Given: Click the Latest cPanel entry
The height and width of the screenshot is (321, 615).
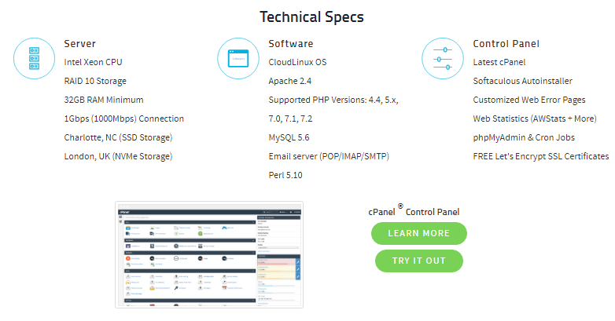Looking at the screenshot, I should click(499, 62).
